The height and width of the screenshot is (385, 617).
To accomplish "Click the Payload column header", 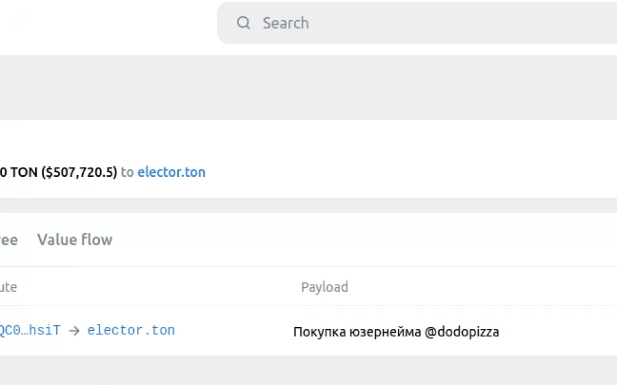I will pyautogui.click(x=325, y=287).
